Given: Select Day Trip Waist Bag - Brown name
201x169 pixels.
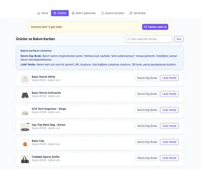Looking at the screenshot, I should click(49, 125).
